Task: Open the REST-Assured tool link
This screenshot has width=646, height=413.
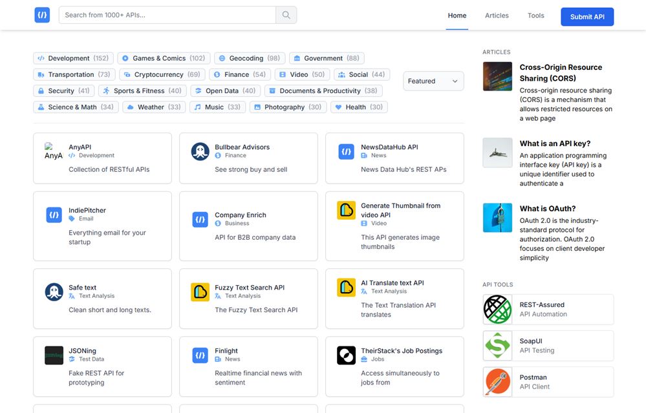Action: pos(548,309)
